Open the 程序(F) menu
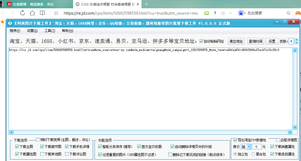The image size is (301, 161). [15, 30]
